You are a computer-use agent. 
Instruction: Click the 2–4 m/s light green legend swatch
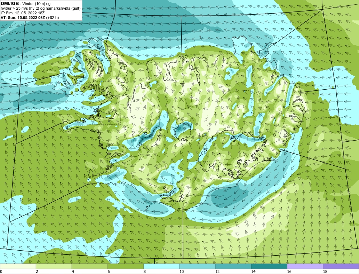[x=54, y=266]
